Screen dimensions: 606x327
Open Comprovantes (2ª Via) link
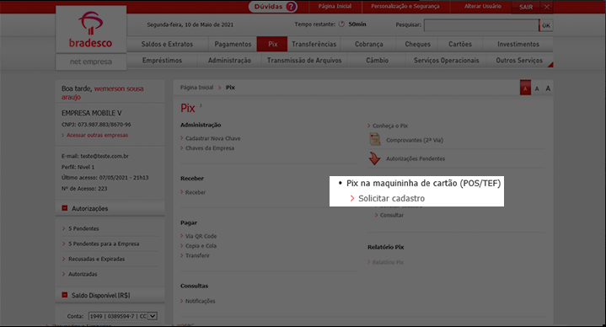coord(415,140)
